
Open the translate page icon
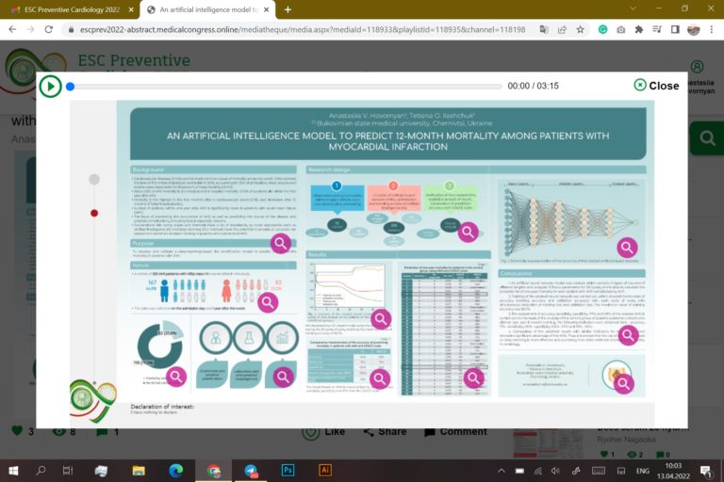pyautogui.click(x=544, y=29)
